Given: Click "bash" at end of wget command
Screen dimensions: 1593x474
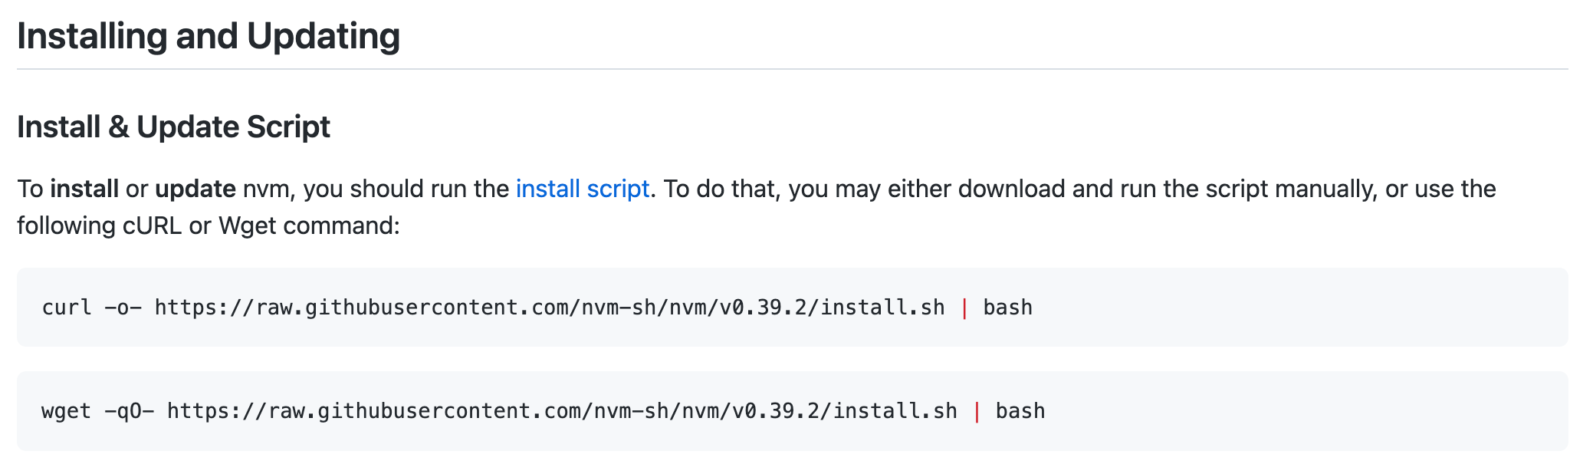Looking at the screenshot, I should point(1020,411).
